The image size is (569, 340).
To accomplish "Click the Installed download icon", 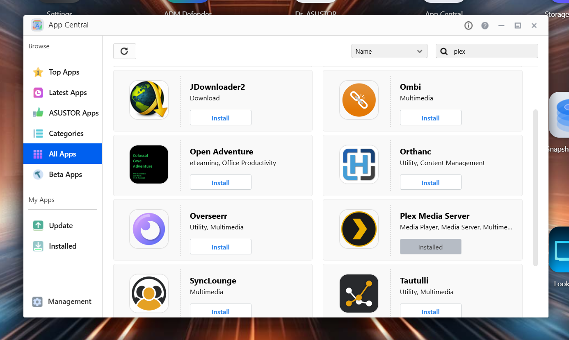I will pos(38,246).
